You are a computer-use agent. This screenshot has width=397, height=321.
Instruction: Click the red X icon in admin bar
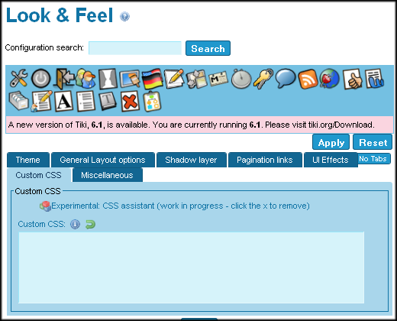(x=130, y=101)
